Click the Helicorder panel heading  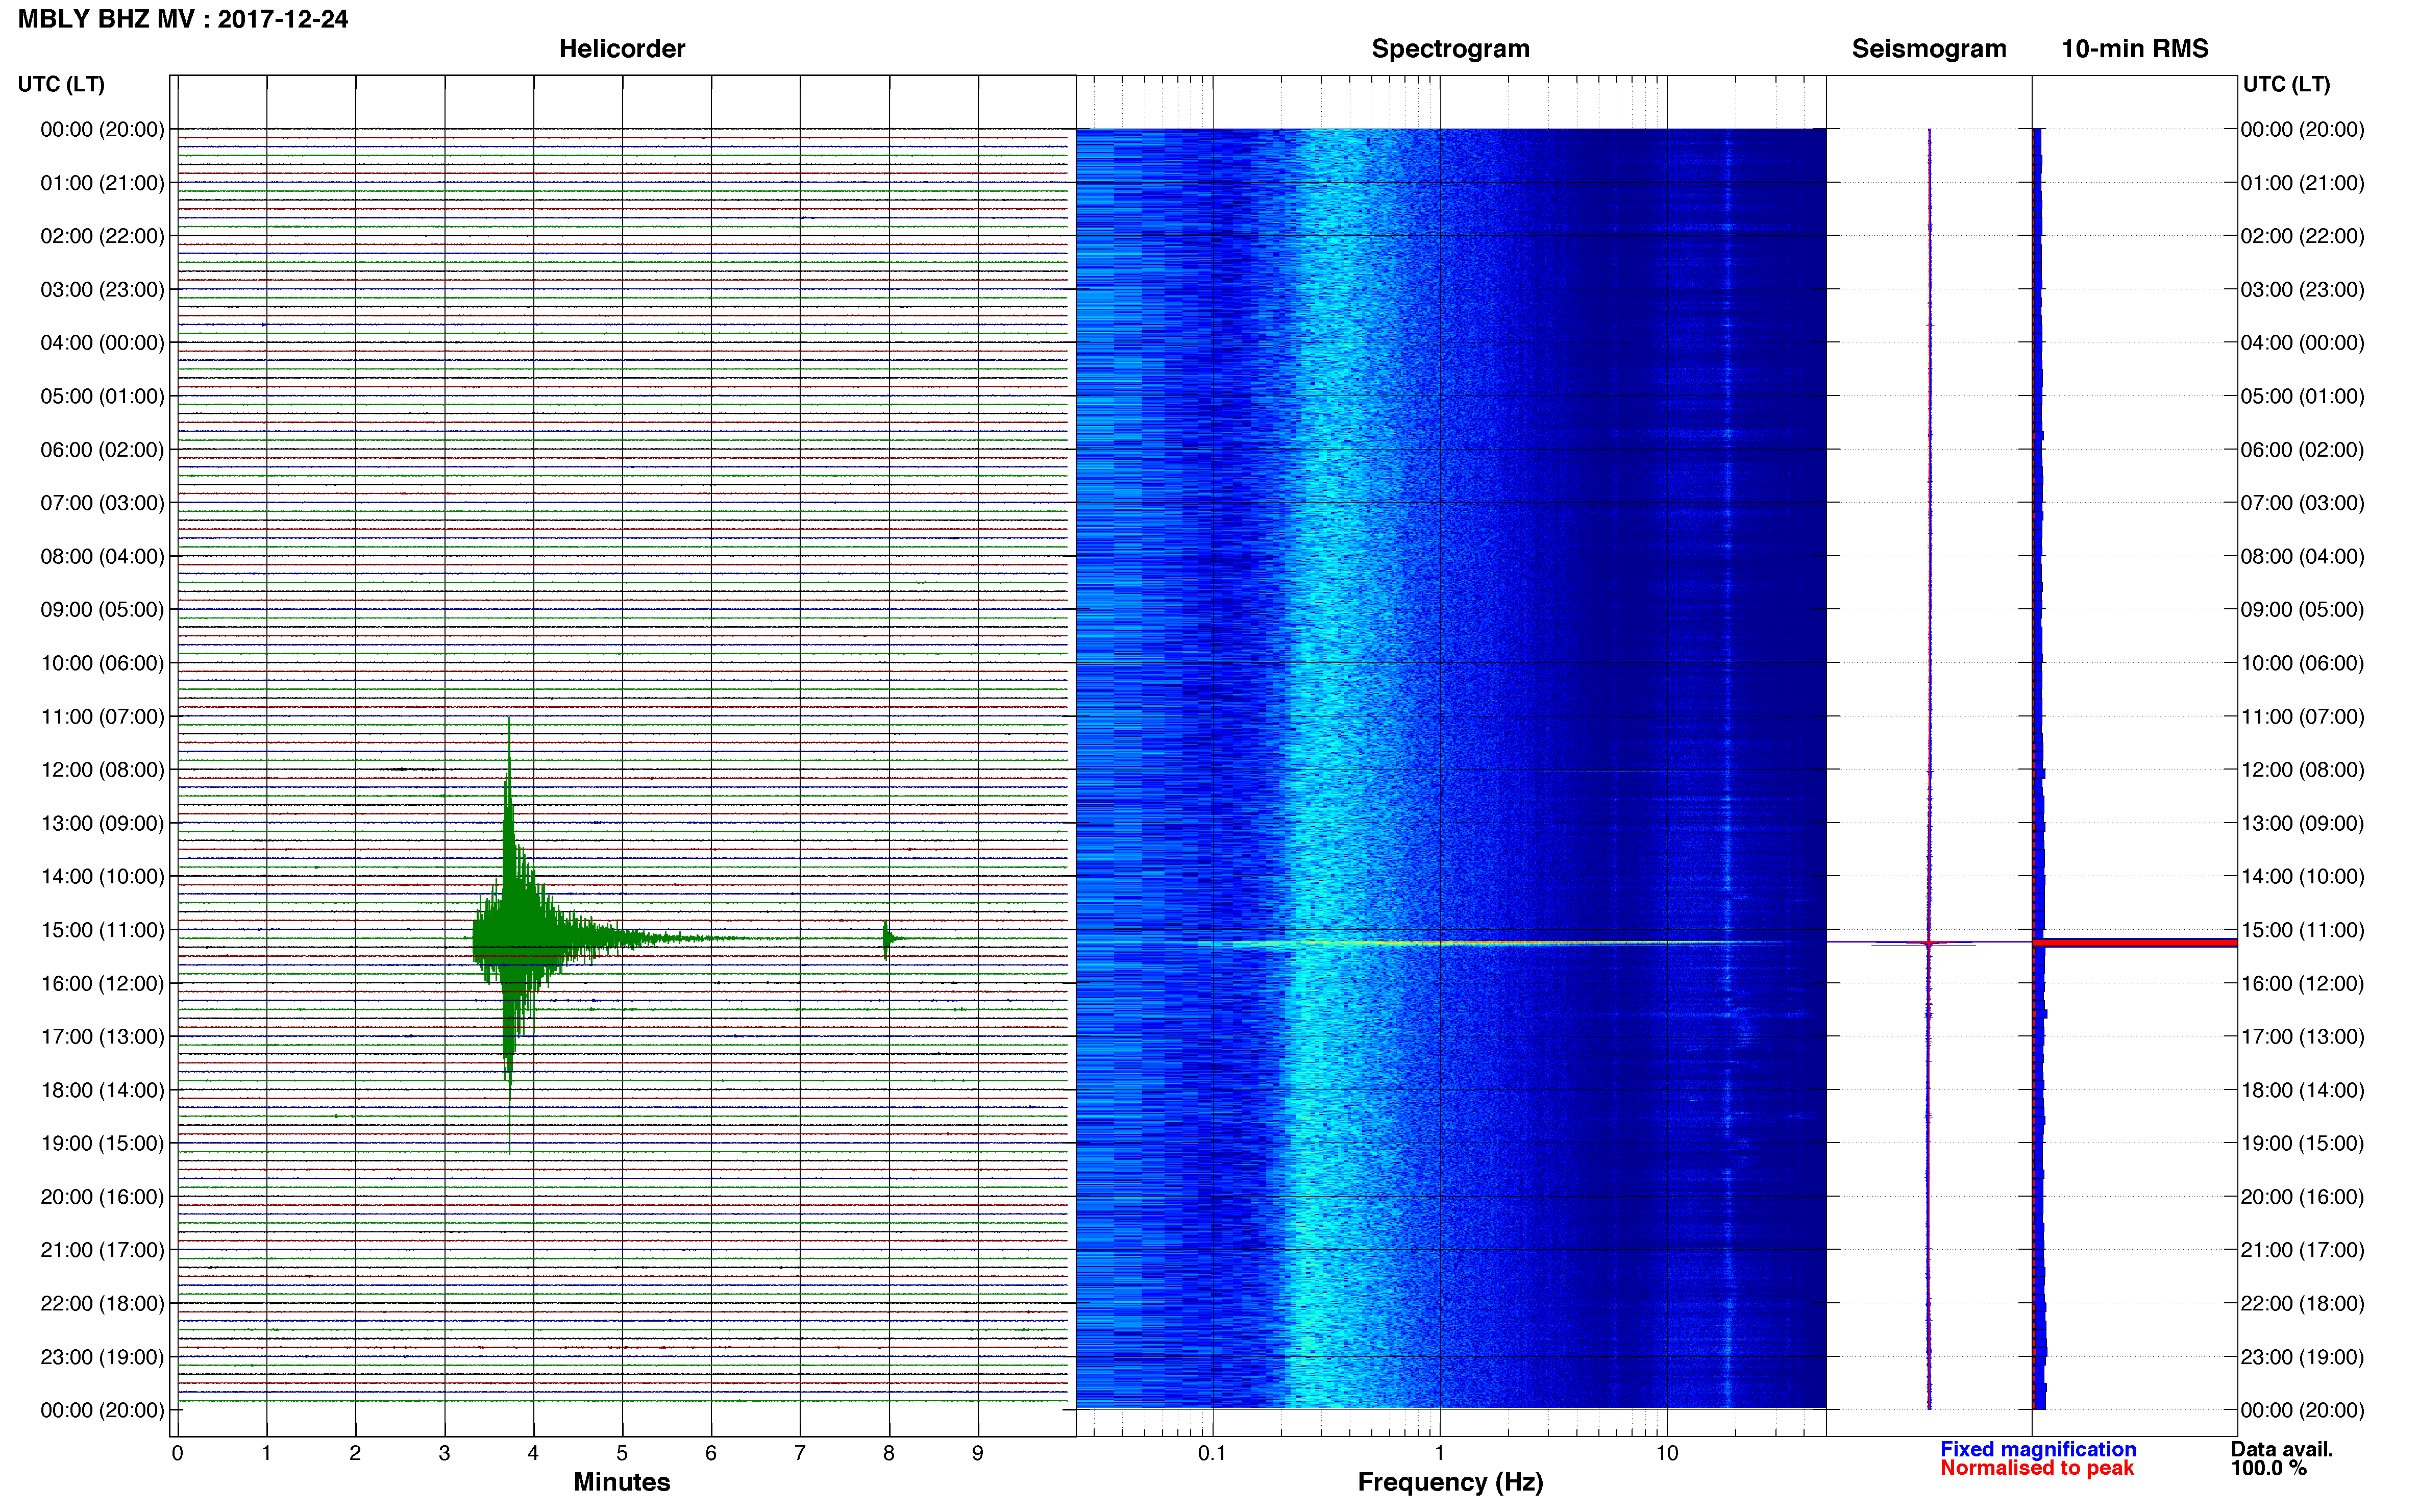[x=622, y=49]
